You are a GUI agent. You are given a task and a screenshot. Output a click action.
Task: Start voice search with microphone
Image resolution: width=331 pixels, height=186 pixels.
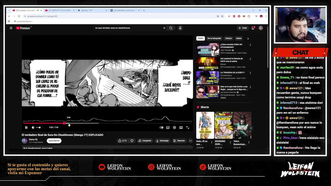coord(180,28)
